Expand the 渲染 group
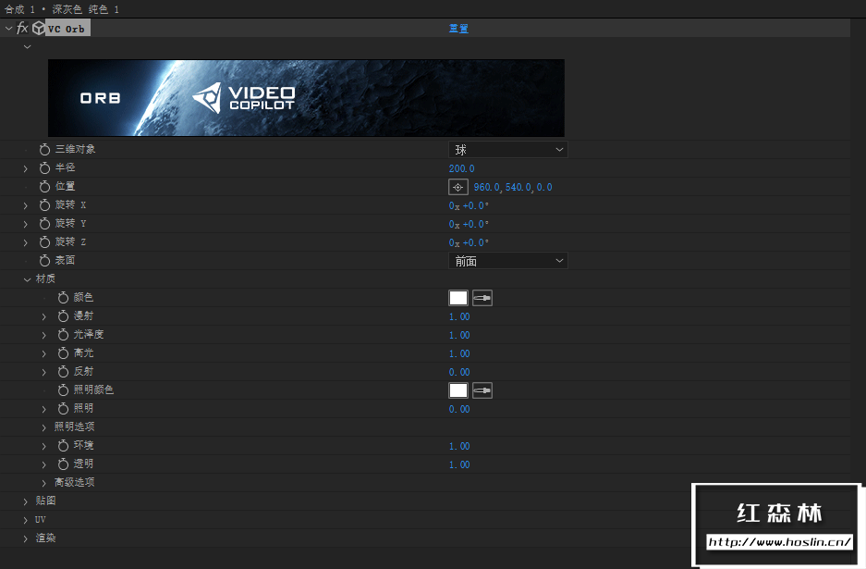This screenshot has width=866, height=569. tap(25, 538)
